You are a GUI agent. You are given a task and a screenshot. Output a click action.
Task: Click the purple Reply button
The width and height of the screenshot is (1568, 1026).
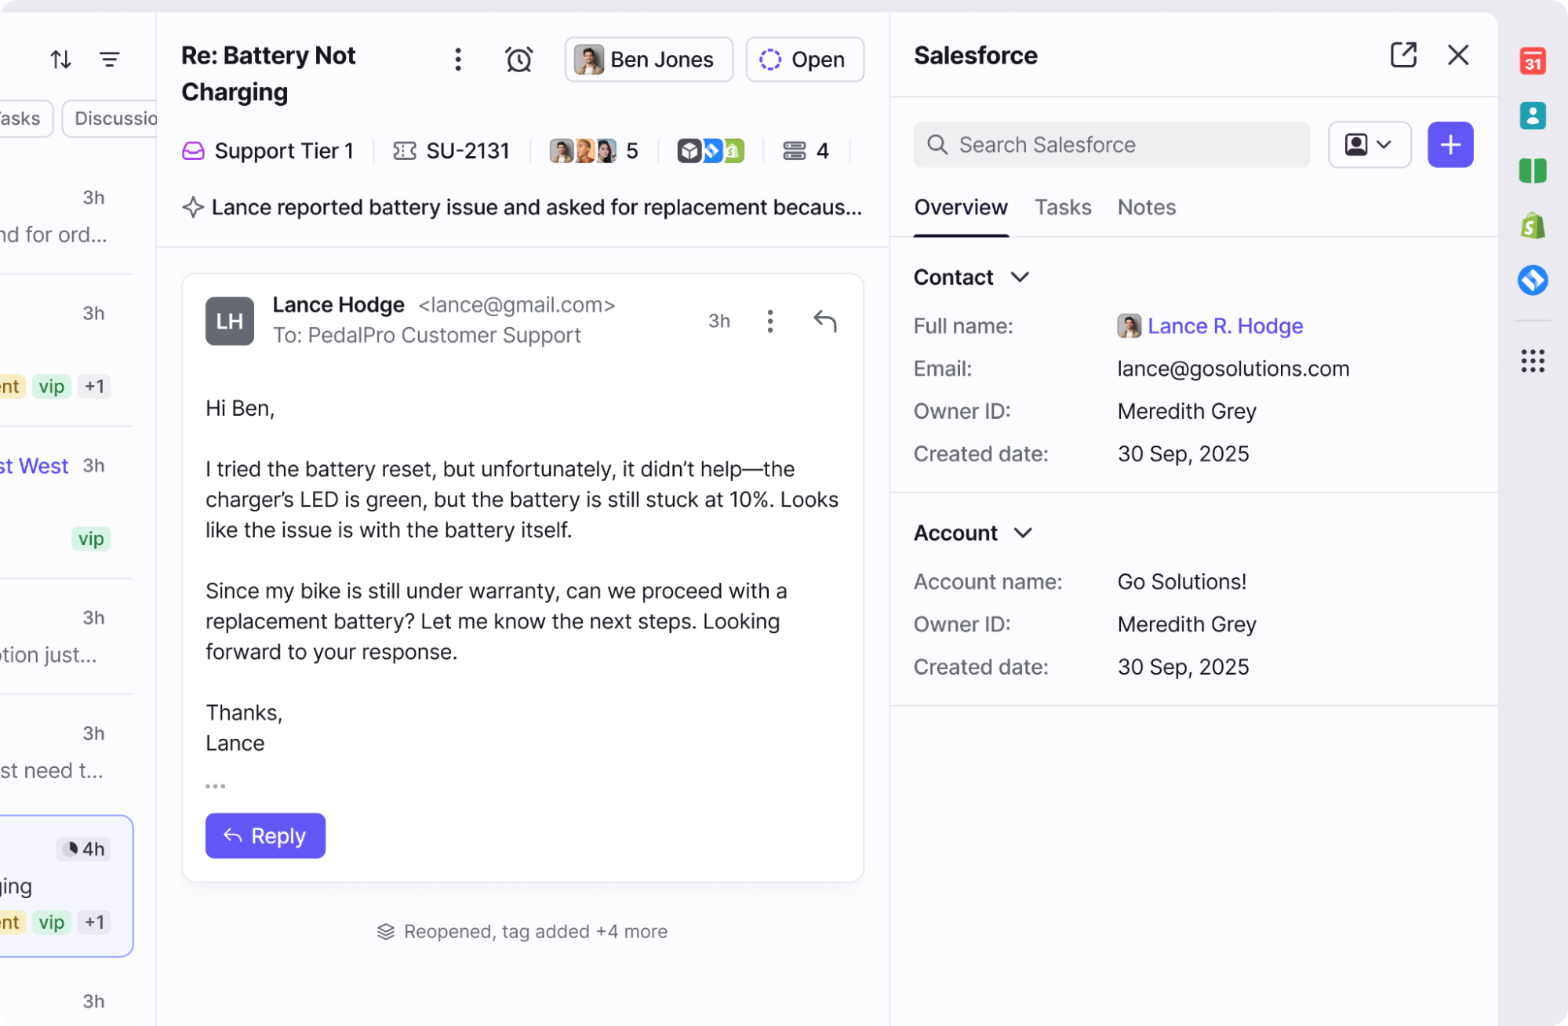[x=265, y=835]
